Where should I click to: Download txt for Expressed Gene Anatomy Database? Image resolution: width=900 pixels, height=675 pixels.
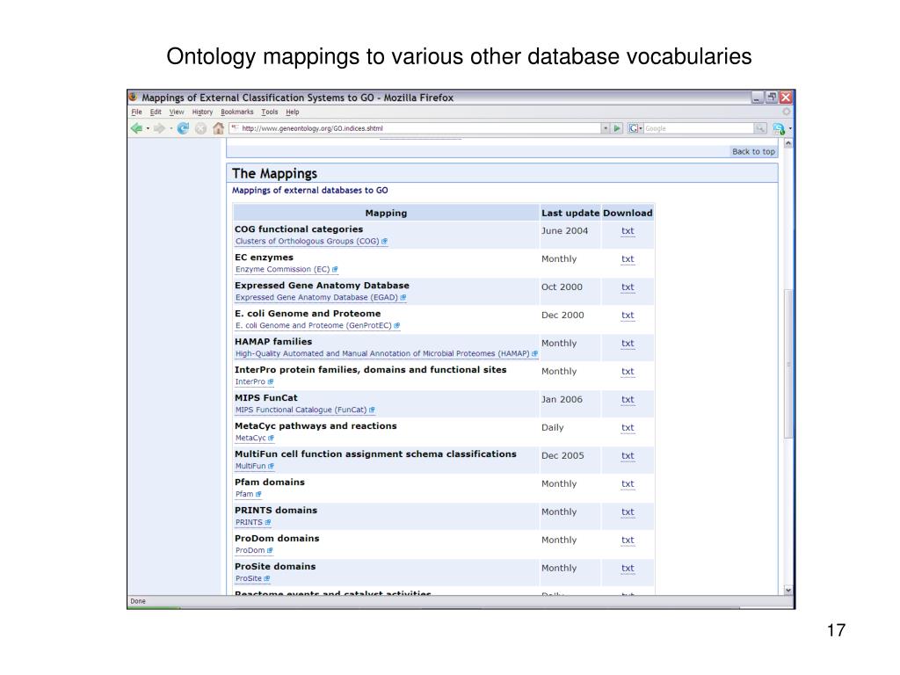[x=628, y=287]
